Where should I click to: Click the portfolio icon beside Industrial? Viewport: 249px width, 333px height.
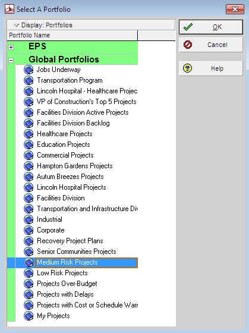tap(29, 219)
